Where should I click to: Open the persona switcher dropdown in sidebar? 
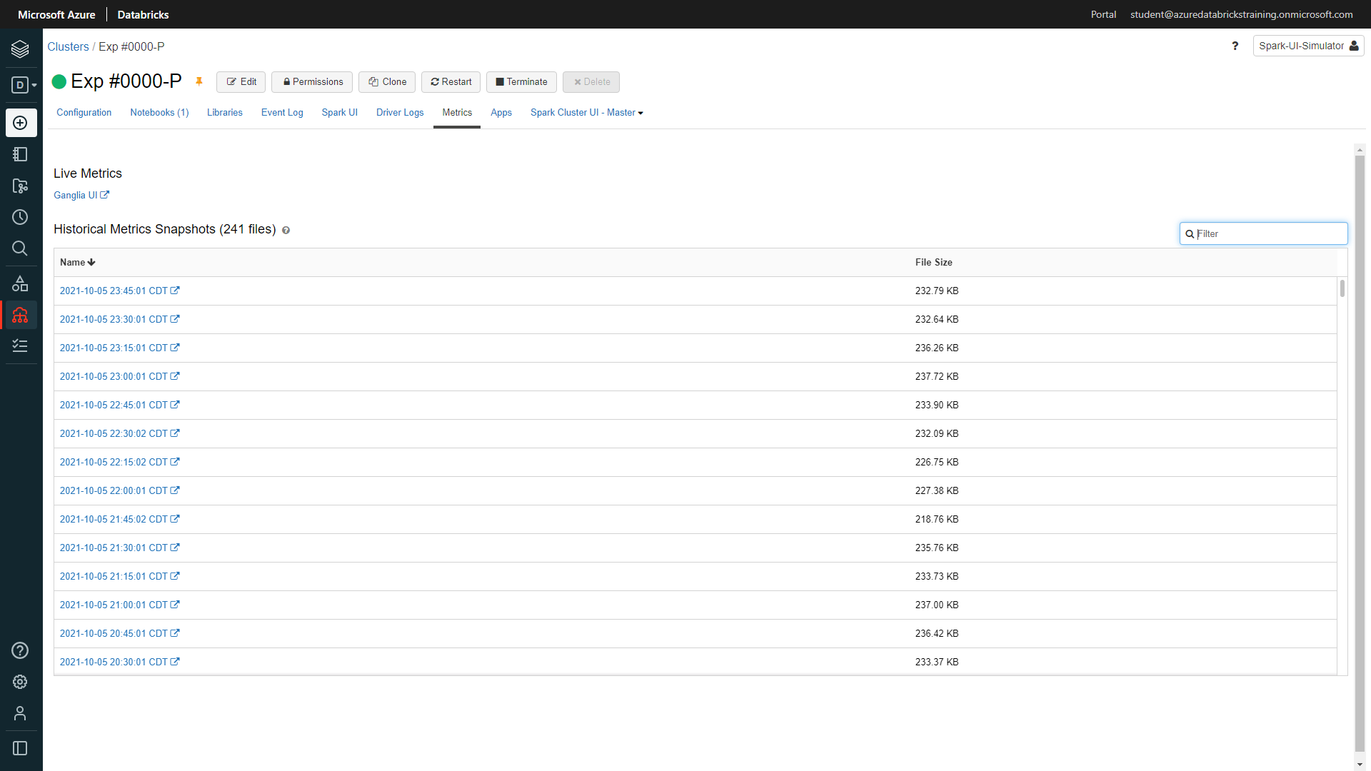(x=24, y=86)
